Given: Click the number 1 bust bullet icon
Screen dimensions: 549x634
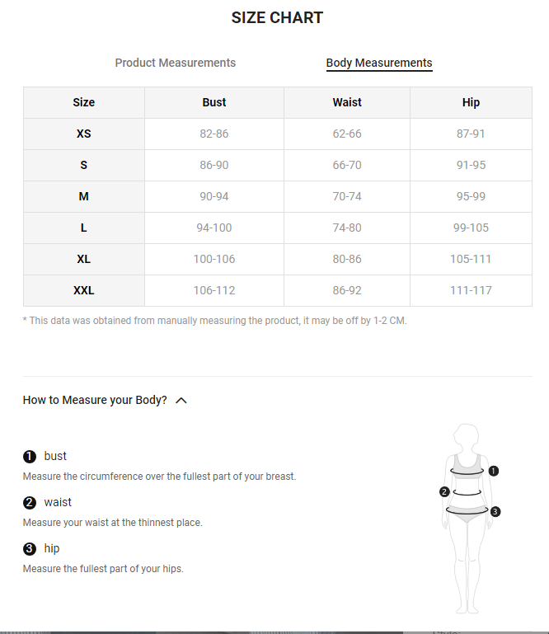Looking at the screenshot, I should tap(30, 457).
